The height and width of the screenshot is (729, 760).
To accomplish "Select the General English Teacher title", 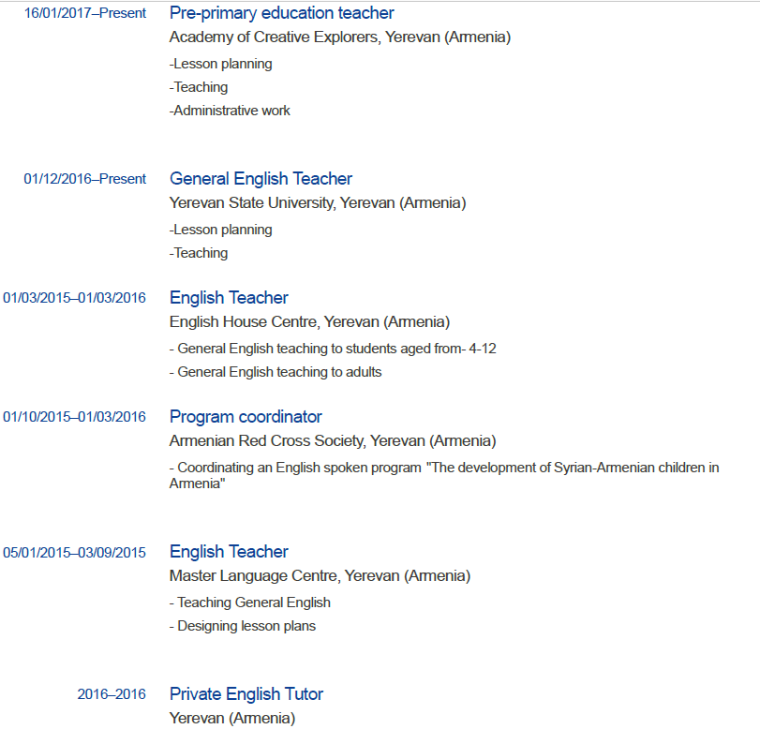I will coord(261,179).
